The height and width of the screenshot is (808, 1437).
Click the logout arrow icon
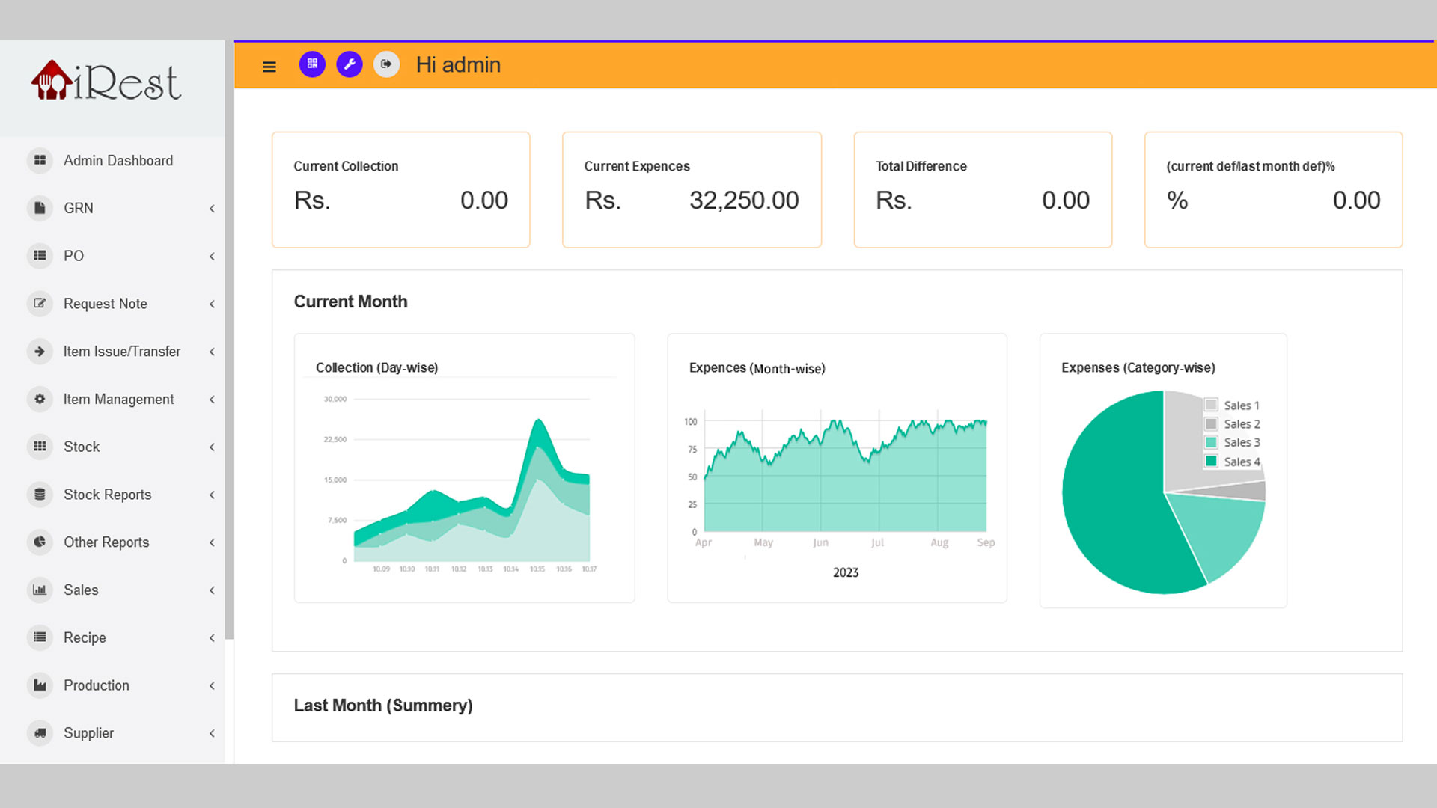(x=386, y=64)
